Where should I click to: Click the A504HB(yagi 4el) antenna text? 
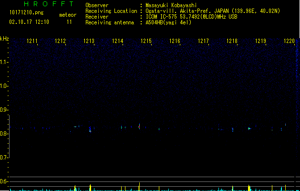tap(168, 22)
